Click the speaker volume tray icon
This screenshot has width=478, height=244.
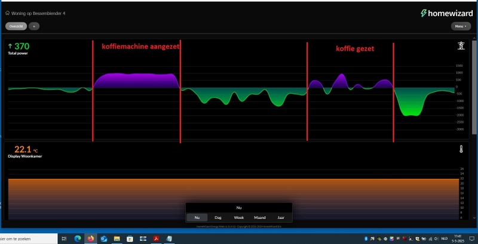coord(437,239)
